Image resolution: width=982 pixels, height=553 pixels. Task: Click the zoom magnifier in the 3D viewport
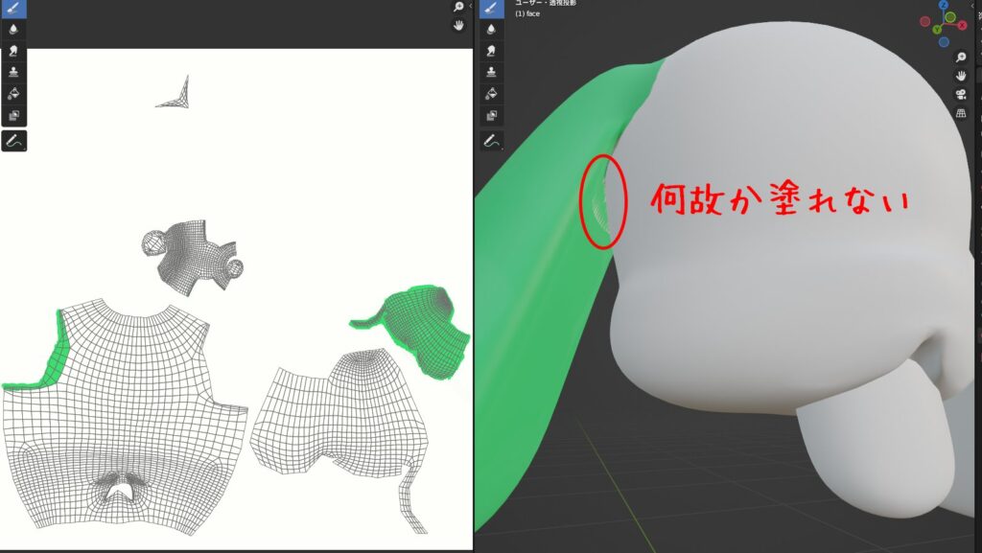[x=960, y=58]
